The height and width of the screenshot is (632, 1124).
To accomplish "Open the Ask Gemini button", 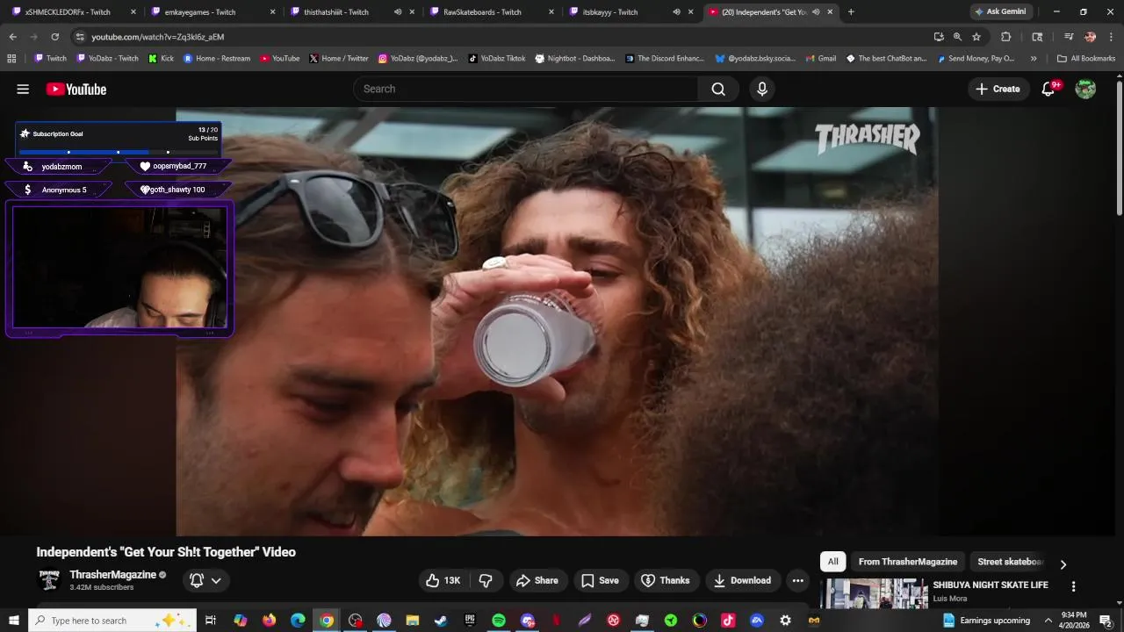I will tap(1000, 12).
